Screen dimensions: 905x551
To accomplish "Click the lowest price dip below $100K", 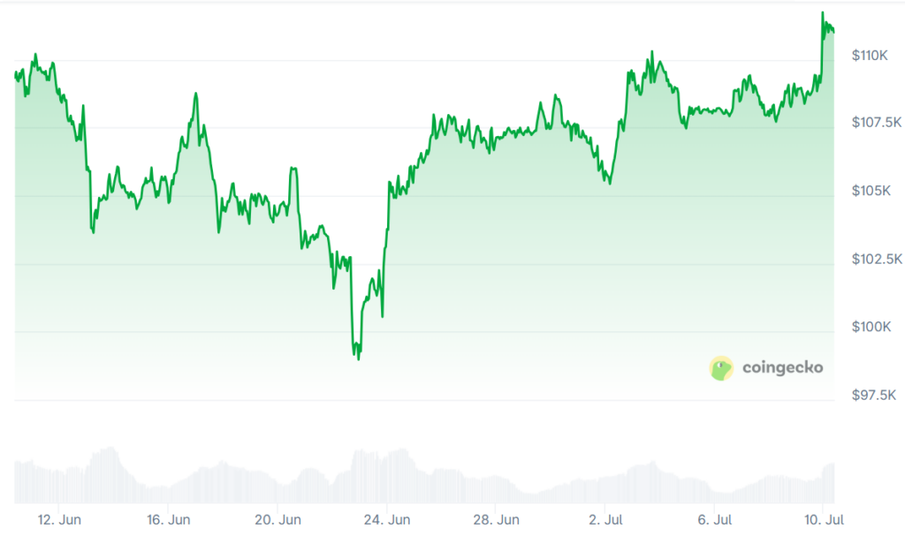I will pyautogui.click(x=358, y=359).
